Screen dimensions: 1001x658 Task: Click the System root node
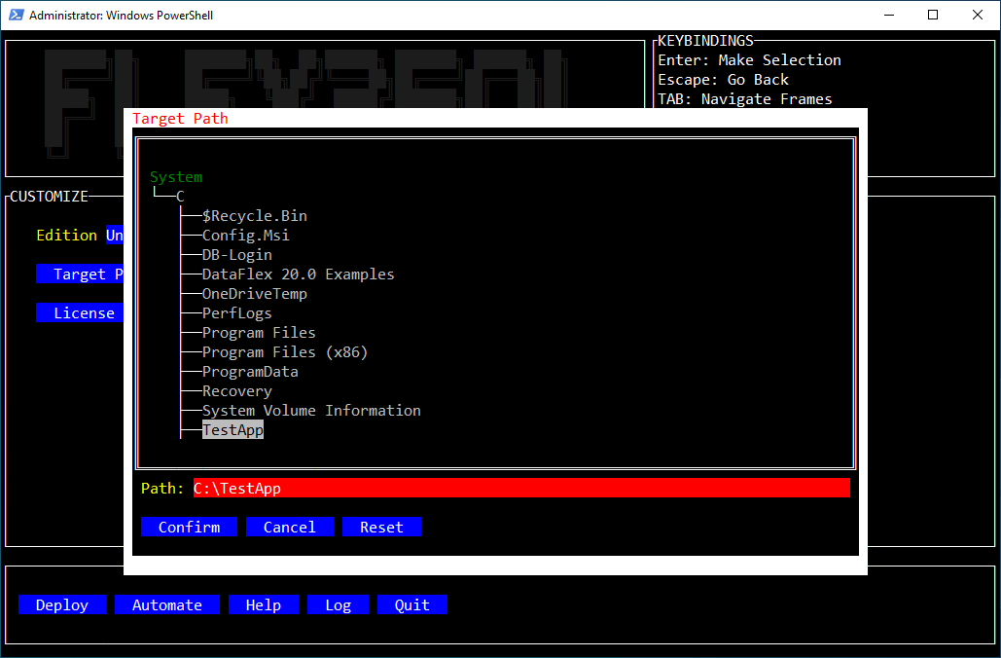point(176,177)
